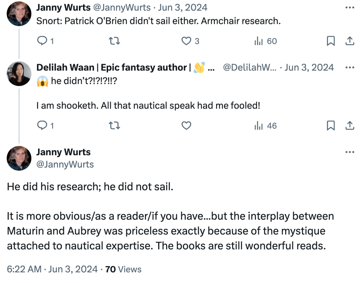
Task: Unlike Janny Wurts' first tweet
Action: pyautogui.click(x=186, y=41)
